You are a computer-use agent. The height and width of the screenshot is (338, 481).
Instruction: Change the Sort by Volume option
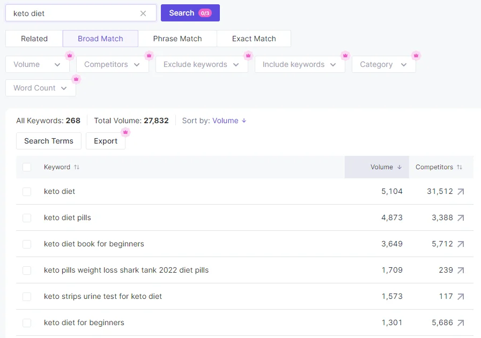click(229, 121)
